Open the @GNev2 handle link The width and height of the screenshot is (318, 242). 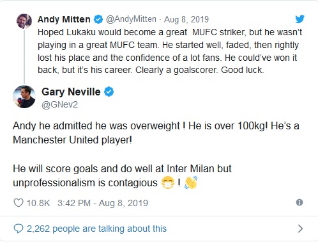tap(59, 105)
